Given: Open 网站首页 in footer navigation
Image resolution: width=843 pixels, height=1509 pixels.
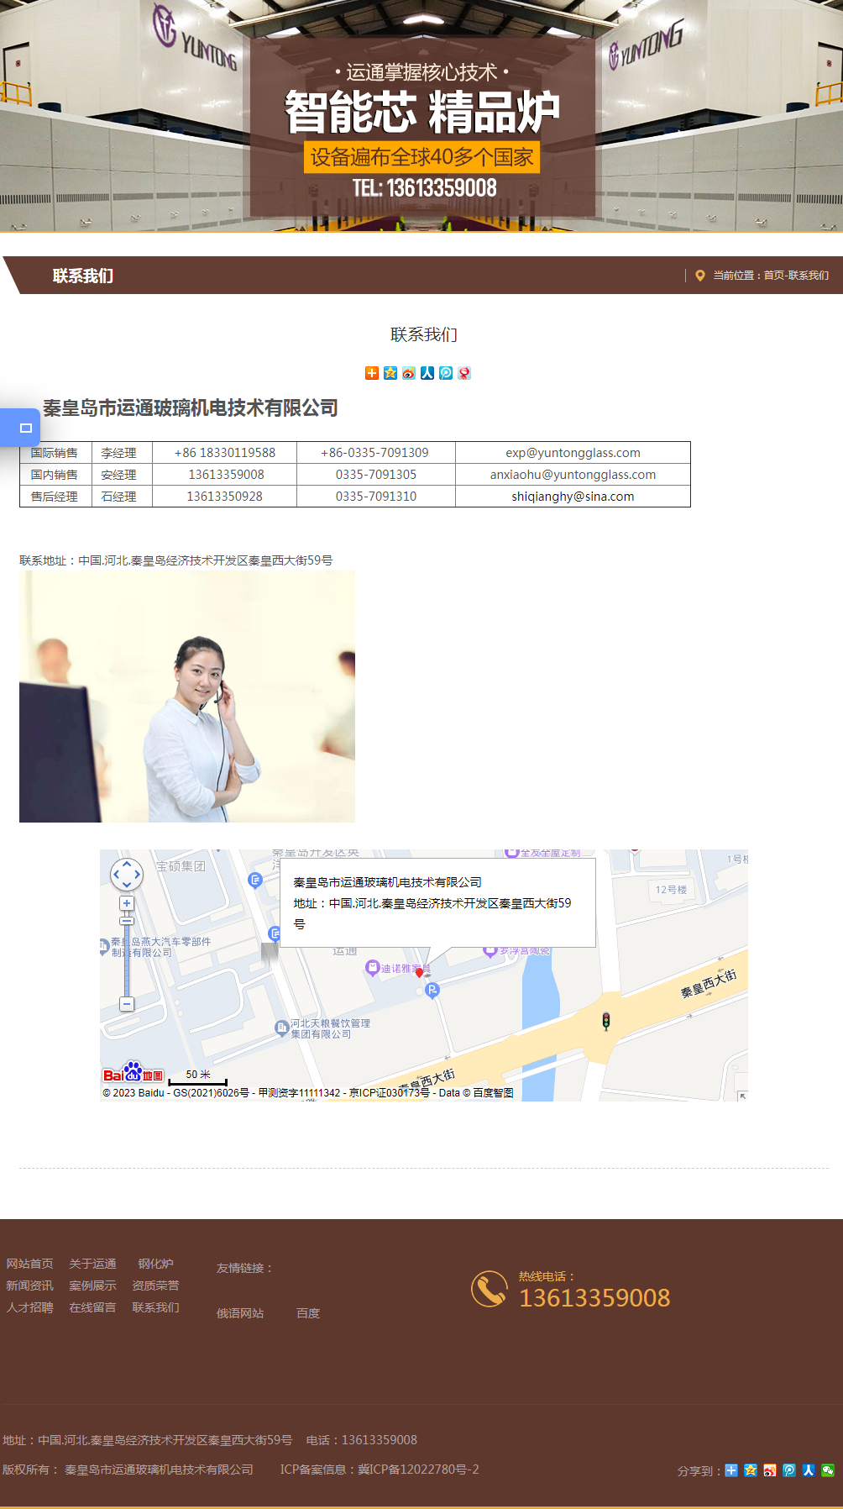Looking at the screenshot, I should click(x=29, y=1264).
